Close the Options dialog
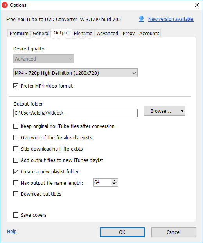 pos(197,5)
